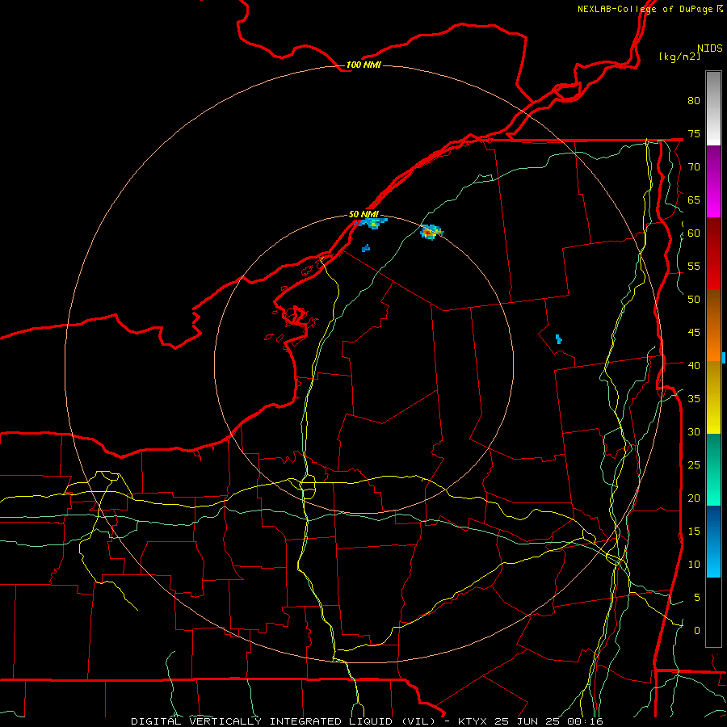Click the color scale value 5
The width and height of the screenshot is (727, 727).
(696, 597)
